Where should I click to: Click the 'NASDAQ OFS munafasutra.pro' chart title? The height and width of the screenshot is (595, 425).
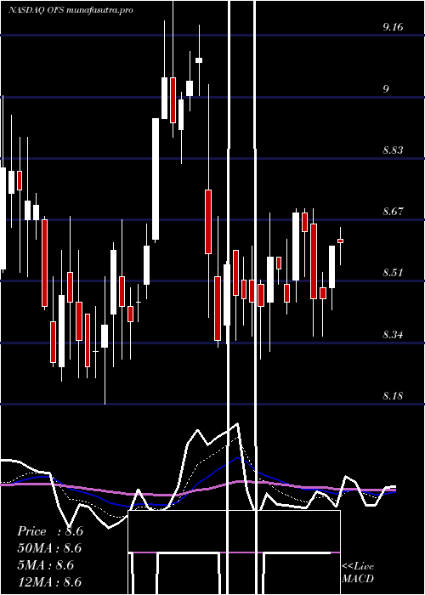(x=71, y=10)
